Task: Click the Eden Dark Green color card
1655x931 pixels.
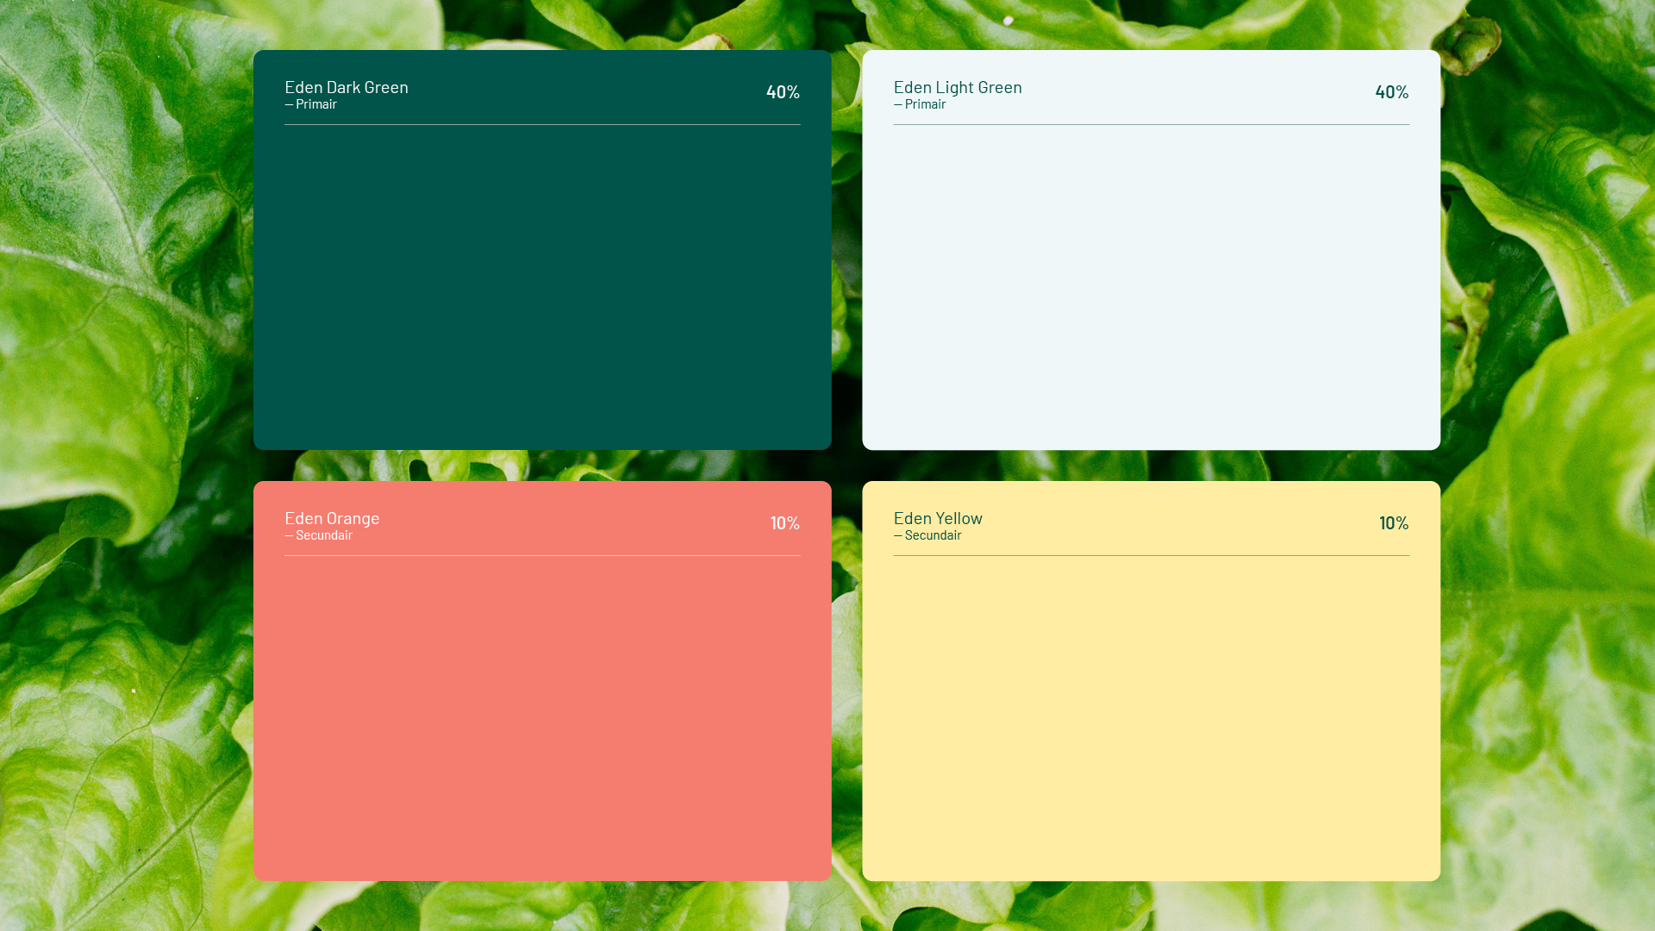Action: coord(542,284)
